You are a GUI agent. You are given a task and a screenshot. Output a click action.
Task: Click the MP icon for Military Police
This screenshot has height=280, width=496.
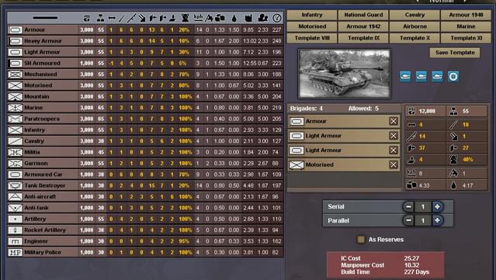tap(16, 252)
